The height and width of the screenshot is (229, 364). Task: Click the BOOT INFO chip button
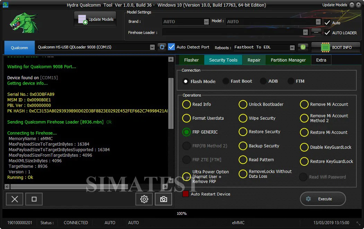pos(336,47)
